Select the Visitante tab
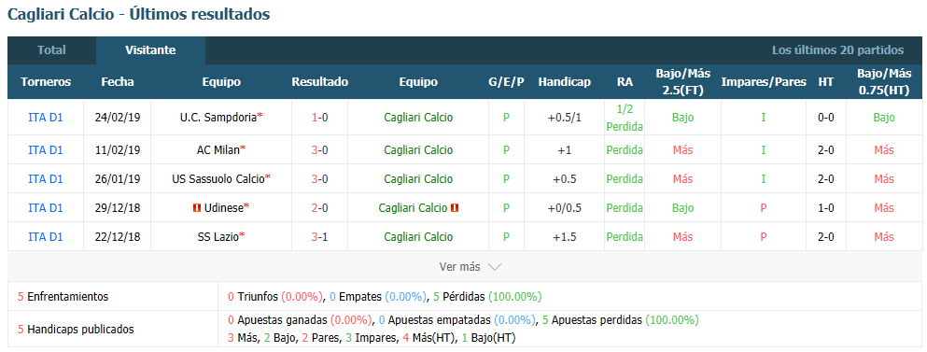The image size is (927, 352). pyautogui.click(x=150, y=50)
